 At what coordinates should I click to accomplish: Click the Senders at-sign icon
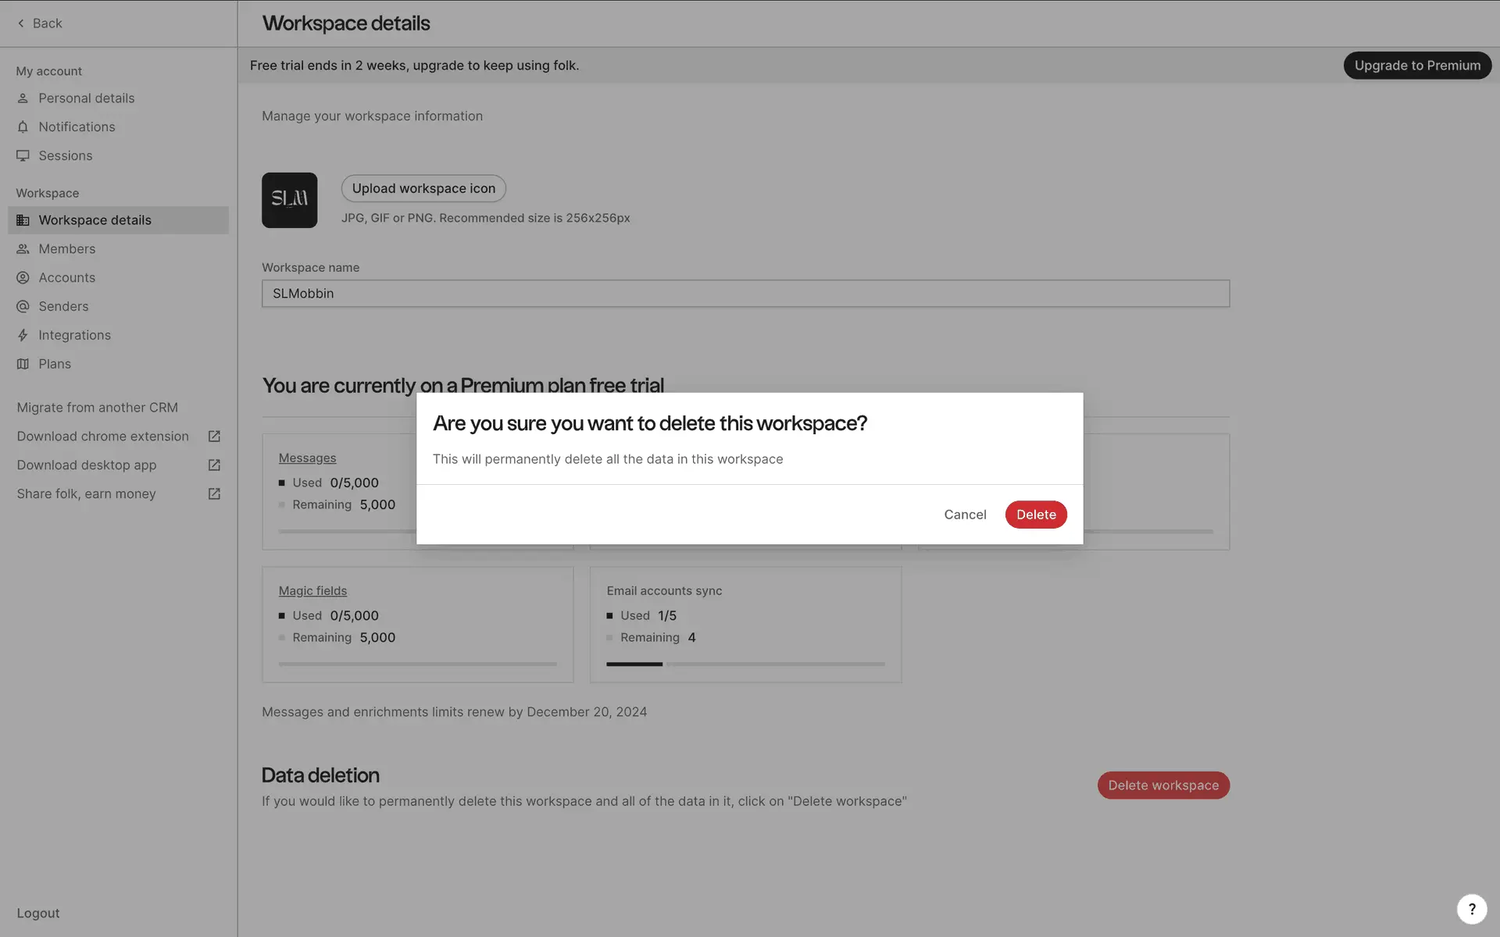[23, 306]
